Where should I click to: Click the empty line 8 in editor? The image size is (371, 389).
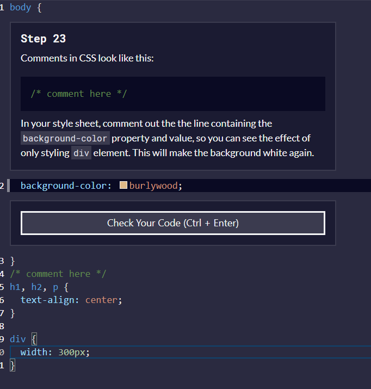tap(109, 326)
